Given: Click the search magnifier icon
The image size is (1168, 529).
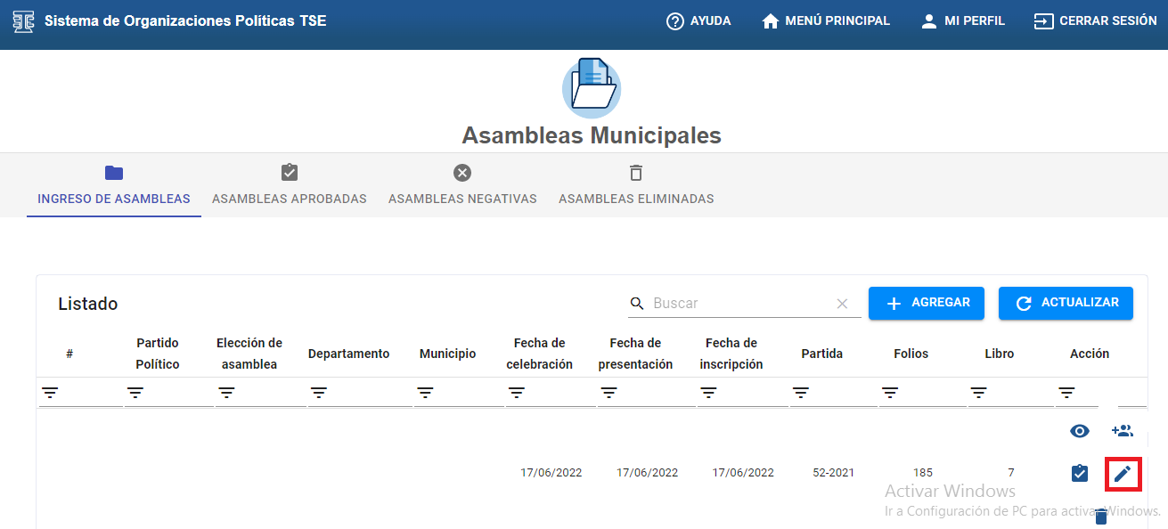Looking at the screenshot, I should [637, 304].
